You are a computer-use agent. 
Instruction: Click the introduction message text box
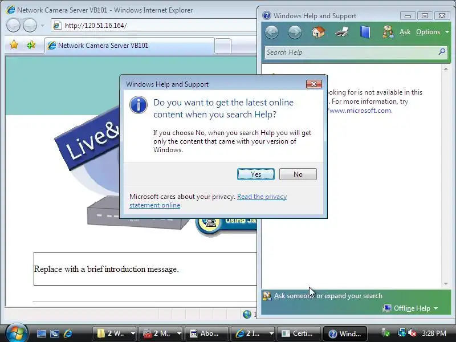tap(145, 268)
